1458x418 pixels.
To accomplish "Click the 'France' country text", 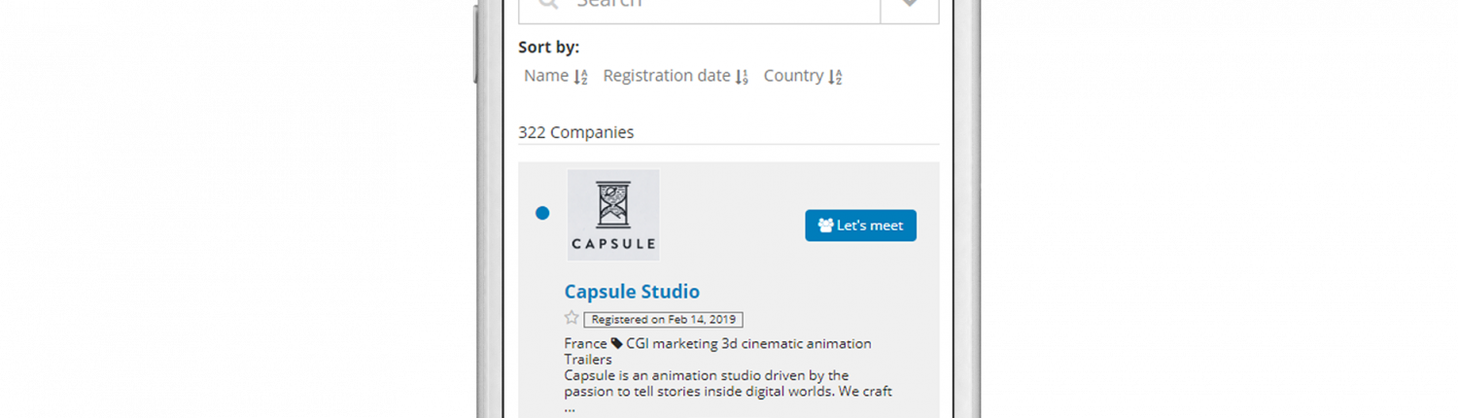I will tap(585, 343).
